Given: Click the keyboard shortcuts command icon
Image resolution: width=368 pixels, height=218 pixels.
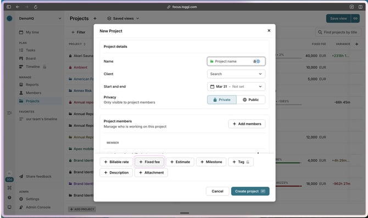Looking at the screenshot, I should (9, 188).
